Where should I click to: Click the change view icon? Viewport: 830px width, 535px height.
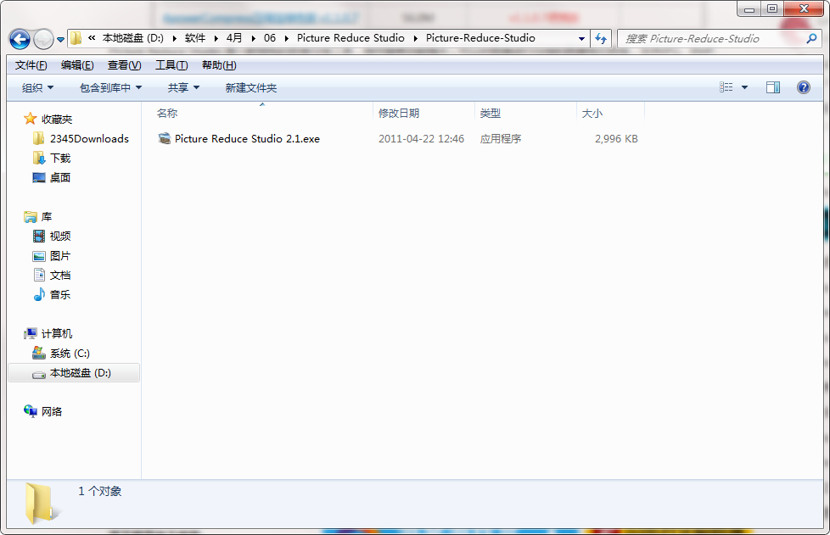tap(726, 87)
